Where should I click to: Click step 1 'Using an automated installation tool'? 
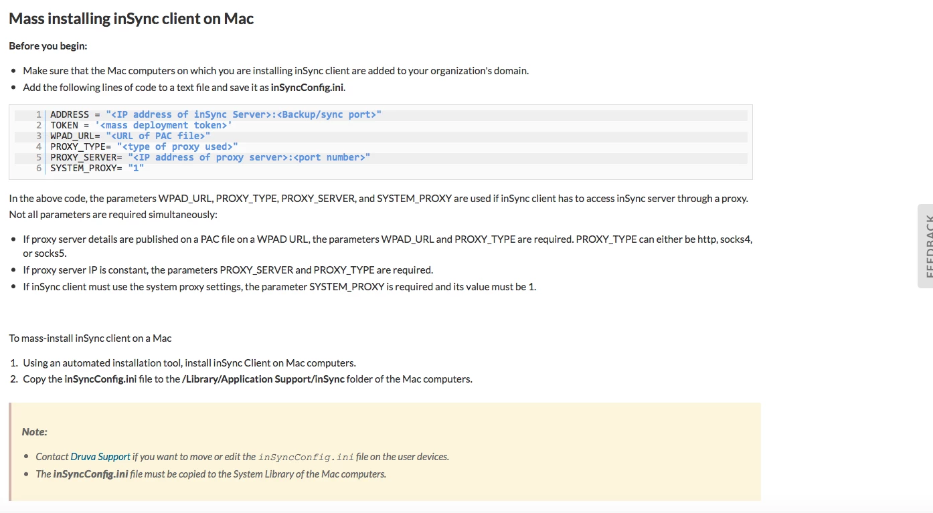pos(189,363)
